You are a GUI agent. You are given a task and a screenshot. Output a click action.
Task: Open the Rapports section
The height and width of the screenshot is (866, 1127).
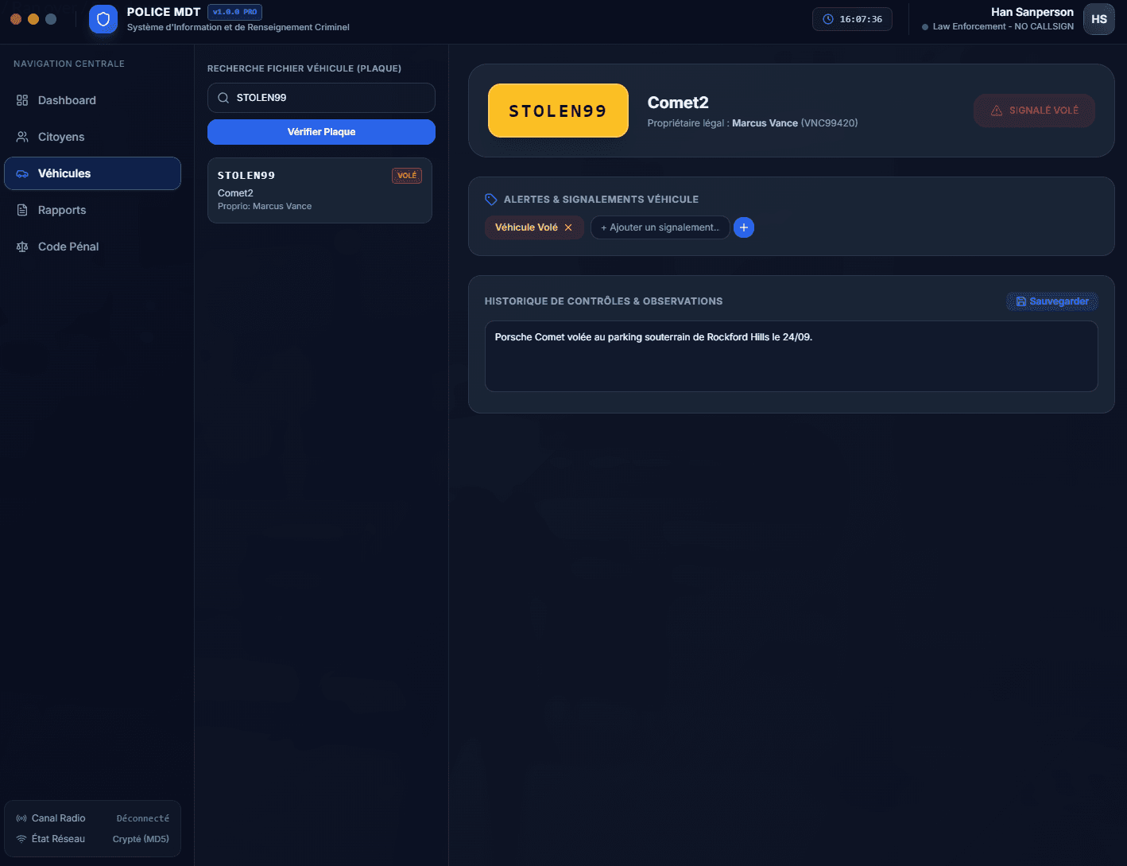[x=92, y=210]
